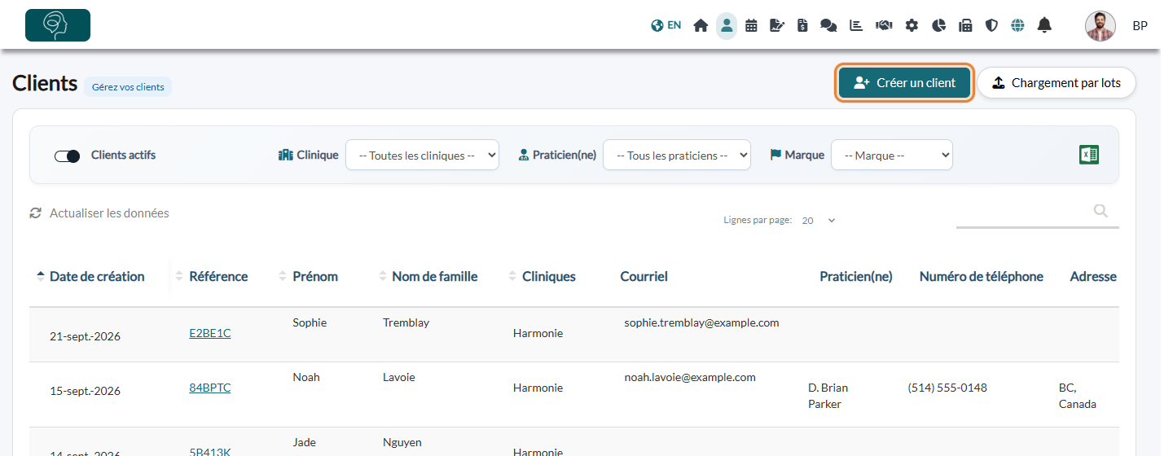The image size is (1173, 456).
Task: Open the reports bar chart icon
Action: pos(856,25)
